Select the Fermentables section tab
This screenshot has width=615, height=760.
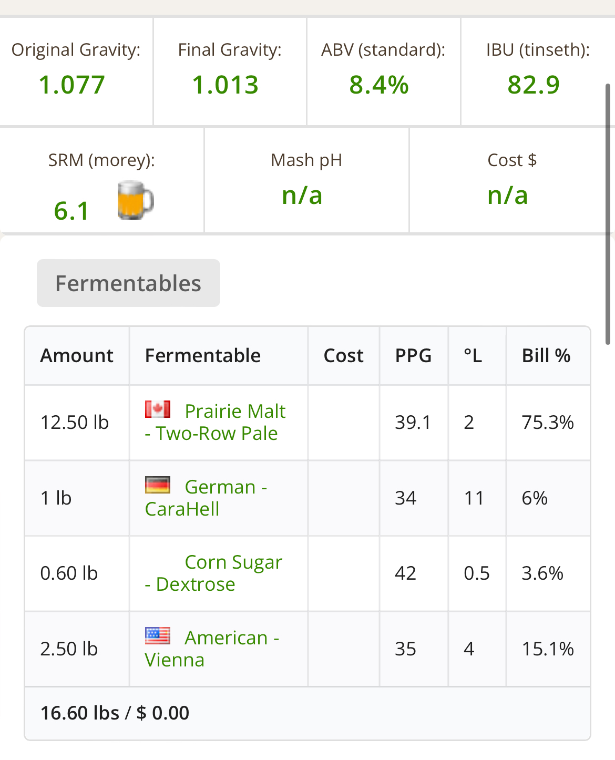point(128,283)
